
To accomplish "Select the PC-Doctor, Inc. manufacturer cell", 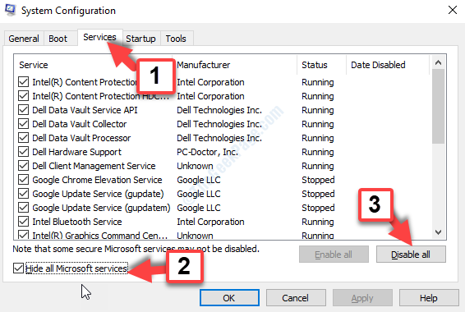I will tap(208, 152).
